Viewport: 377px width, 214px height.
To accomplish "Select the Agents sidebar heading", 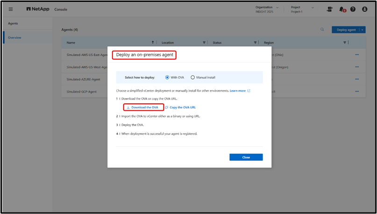I will [13, 23].
